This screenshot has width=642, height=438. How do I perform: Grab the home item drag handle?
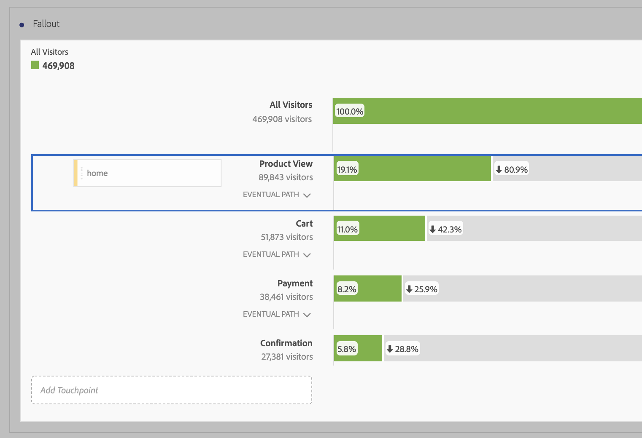81,173
